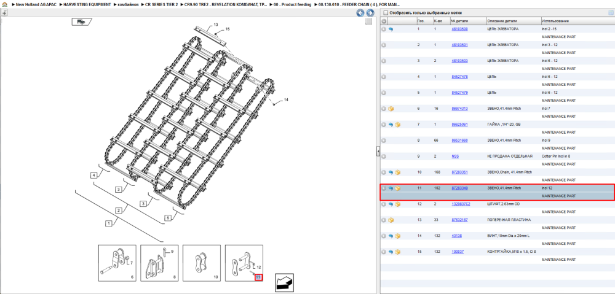Open part number link 100037
This screenshot has height=294, width=615.
tap(458, 252)
